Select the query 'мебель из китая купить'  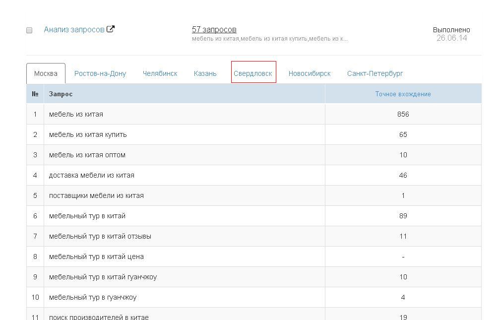pos(88,134)
